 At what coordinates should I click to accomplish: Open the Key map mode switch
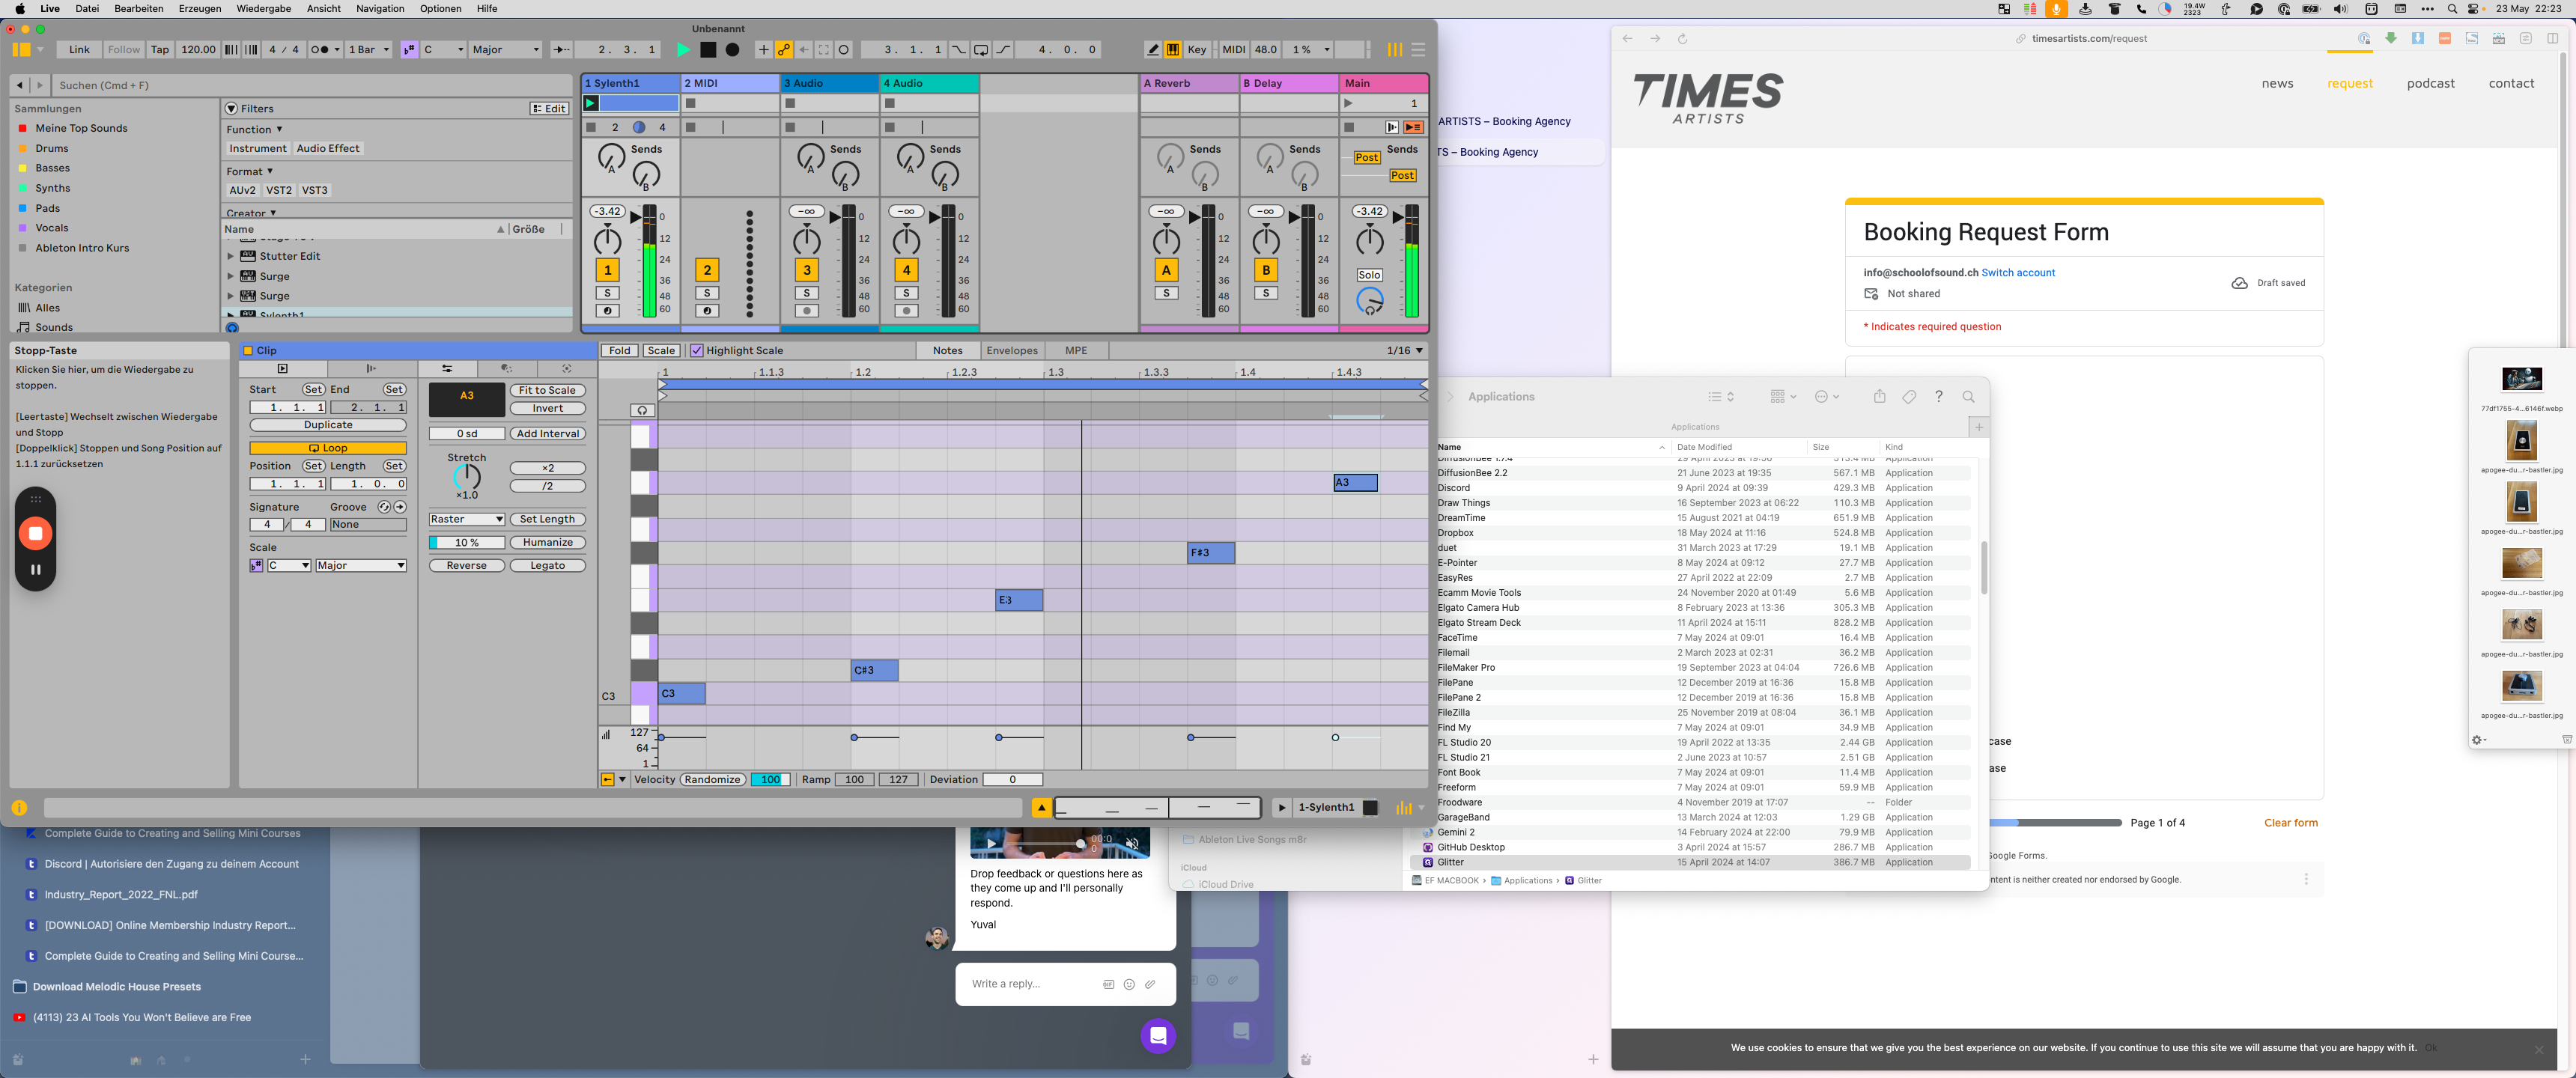coord(1197,49)
